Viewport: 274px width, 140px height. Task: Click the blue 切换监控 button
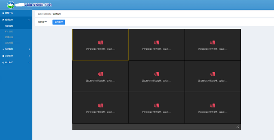(x=59, y=22)
